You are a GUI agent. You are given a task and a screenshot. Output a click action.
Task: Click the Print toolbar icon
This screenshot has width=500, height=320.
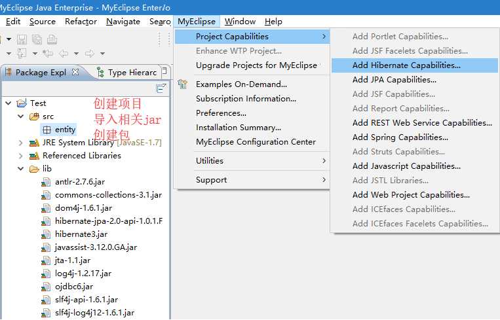[x=52, y=39]
